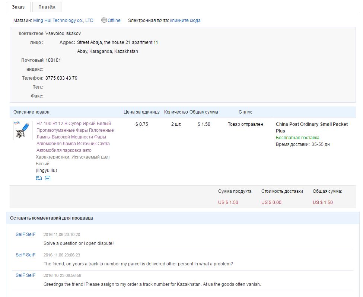Select the Заказ tab
Screen dimensions: 363x297
(x=18, y=7)
